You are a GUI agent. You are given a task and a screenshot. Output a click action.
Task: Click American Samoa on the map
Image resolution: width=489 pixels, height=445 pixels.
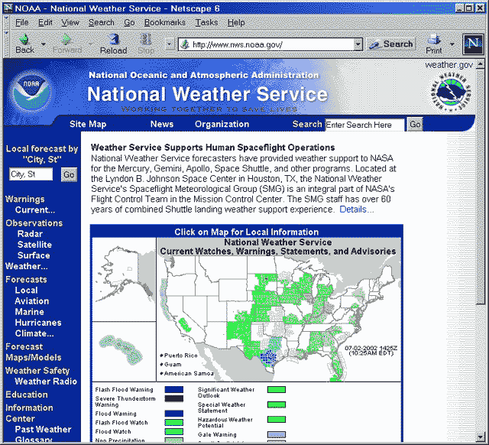(x=186, y=374)
